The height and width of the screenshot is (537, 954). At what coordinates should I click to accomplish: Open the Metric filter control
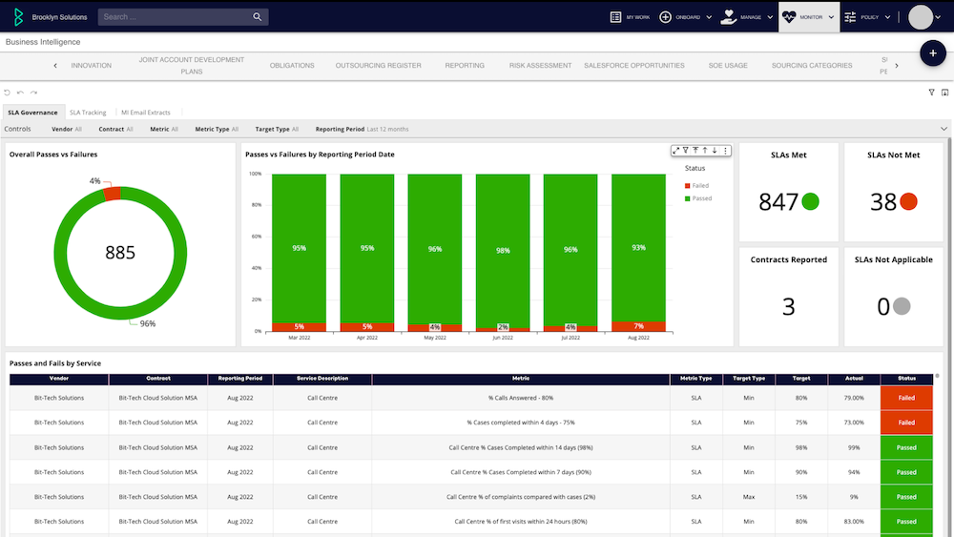tap(164, 129)
